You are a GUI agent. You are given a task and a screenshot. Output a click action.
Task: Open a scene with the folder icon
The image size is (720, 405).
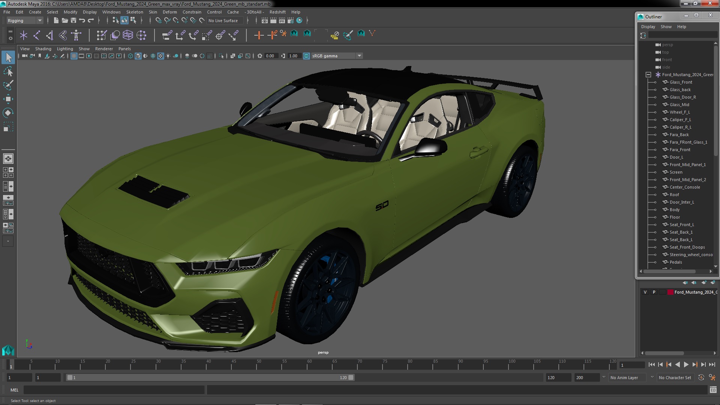(64, 21)
